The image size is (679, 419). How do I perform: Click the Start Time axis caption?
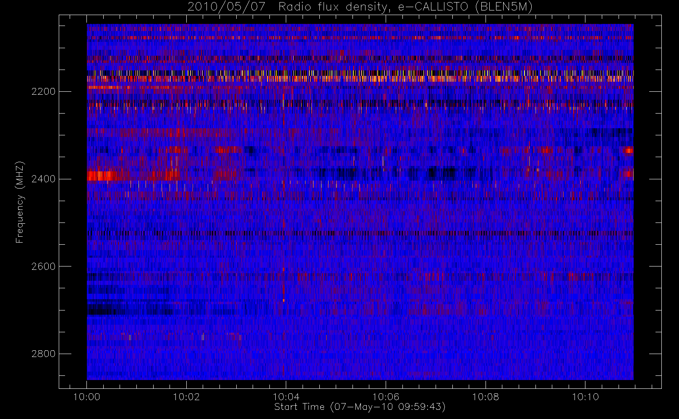[x=360, y=407]
